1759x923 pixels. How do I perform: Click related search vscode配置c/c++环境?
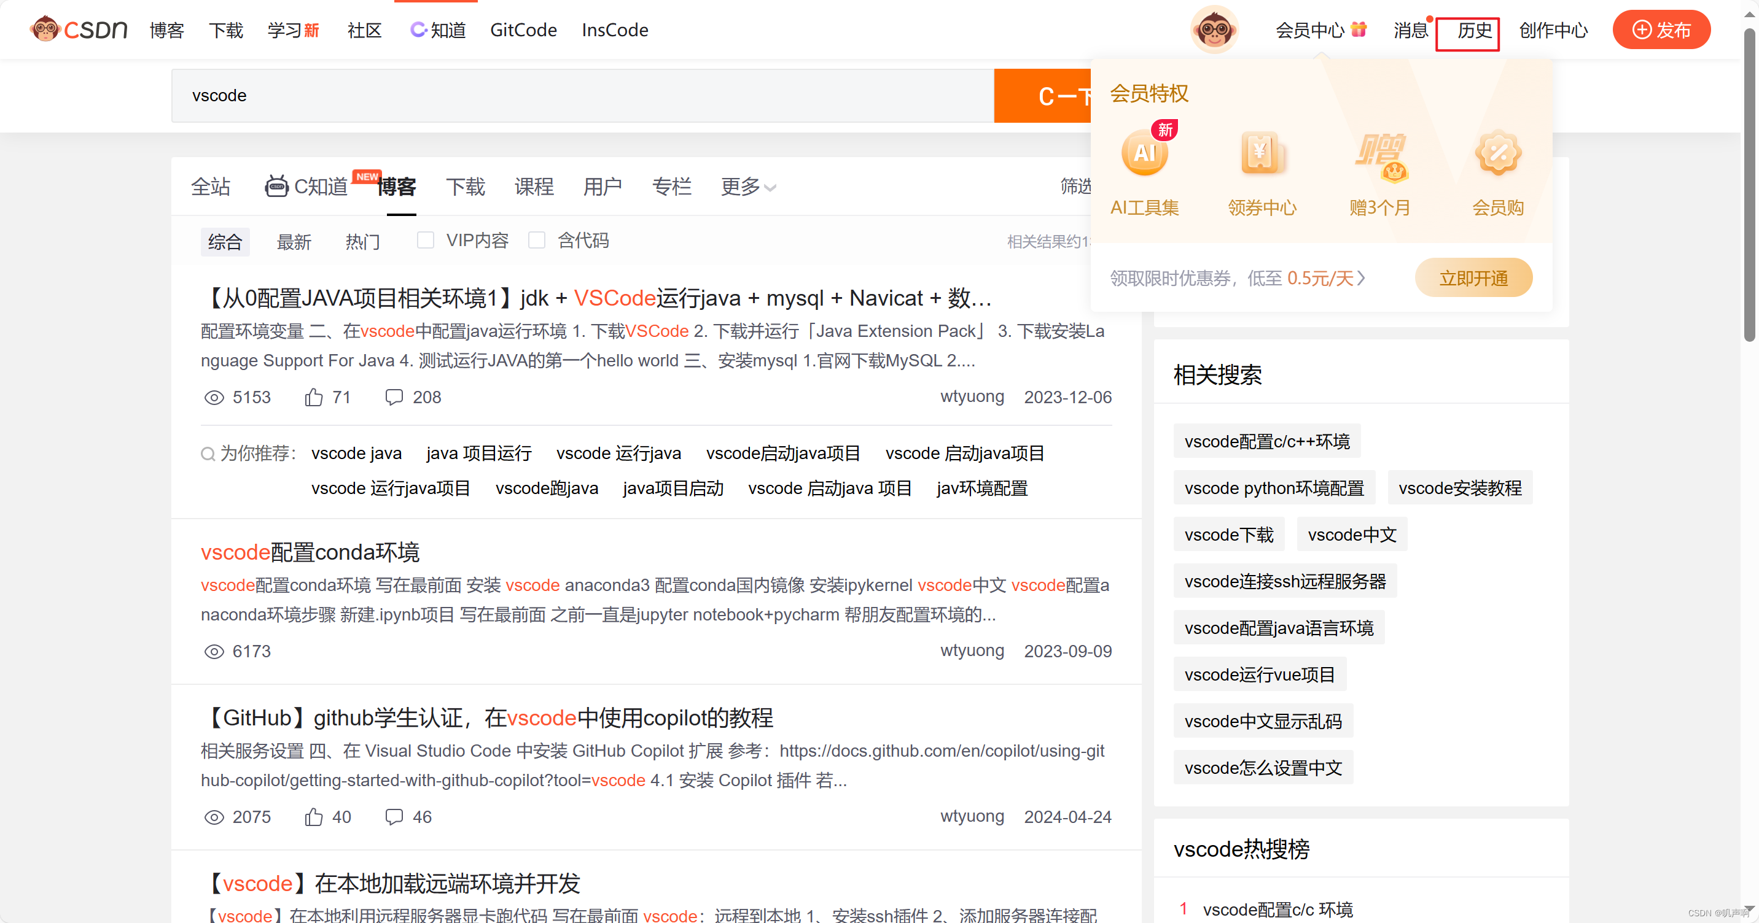pos(1266,441)
